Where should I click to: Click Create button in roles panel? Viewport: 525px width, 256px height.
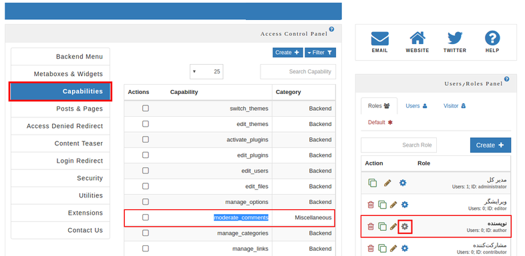(490, 145)
